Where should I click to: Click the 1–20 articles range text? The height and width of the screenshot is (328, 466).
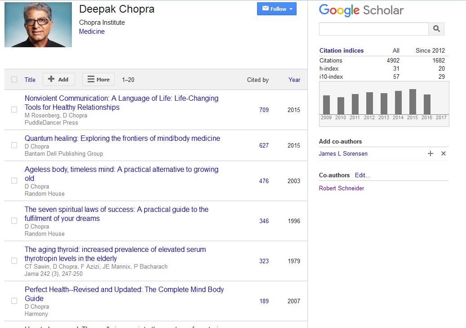[x=128, y=80]
